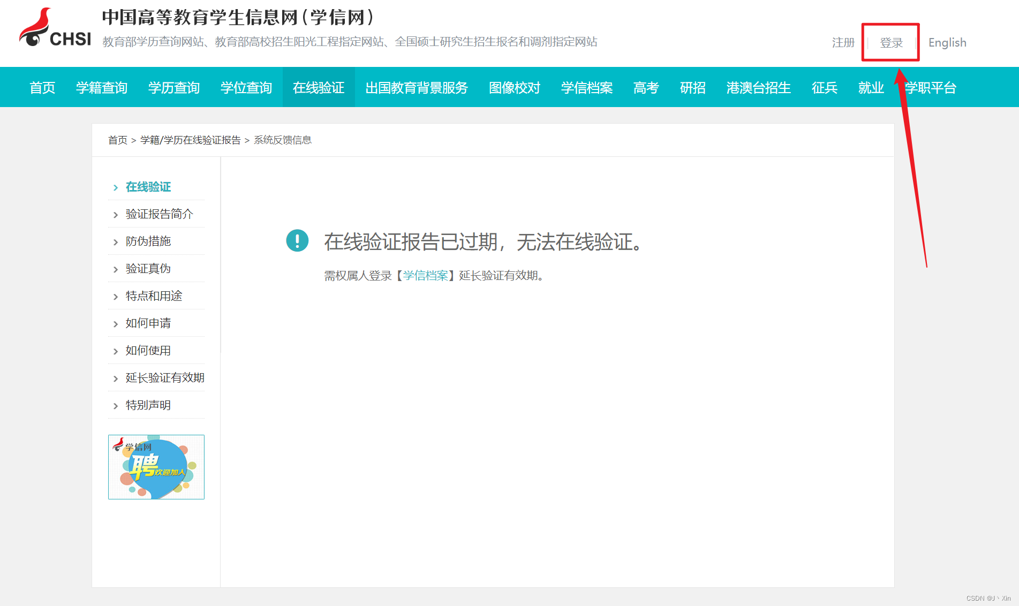Open the 就业 navigation item

(x=871, y=87)
